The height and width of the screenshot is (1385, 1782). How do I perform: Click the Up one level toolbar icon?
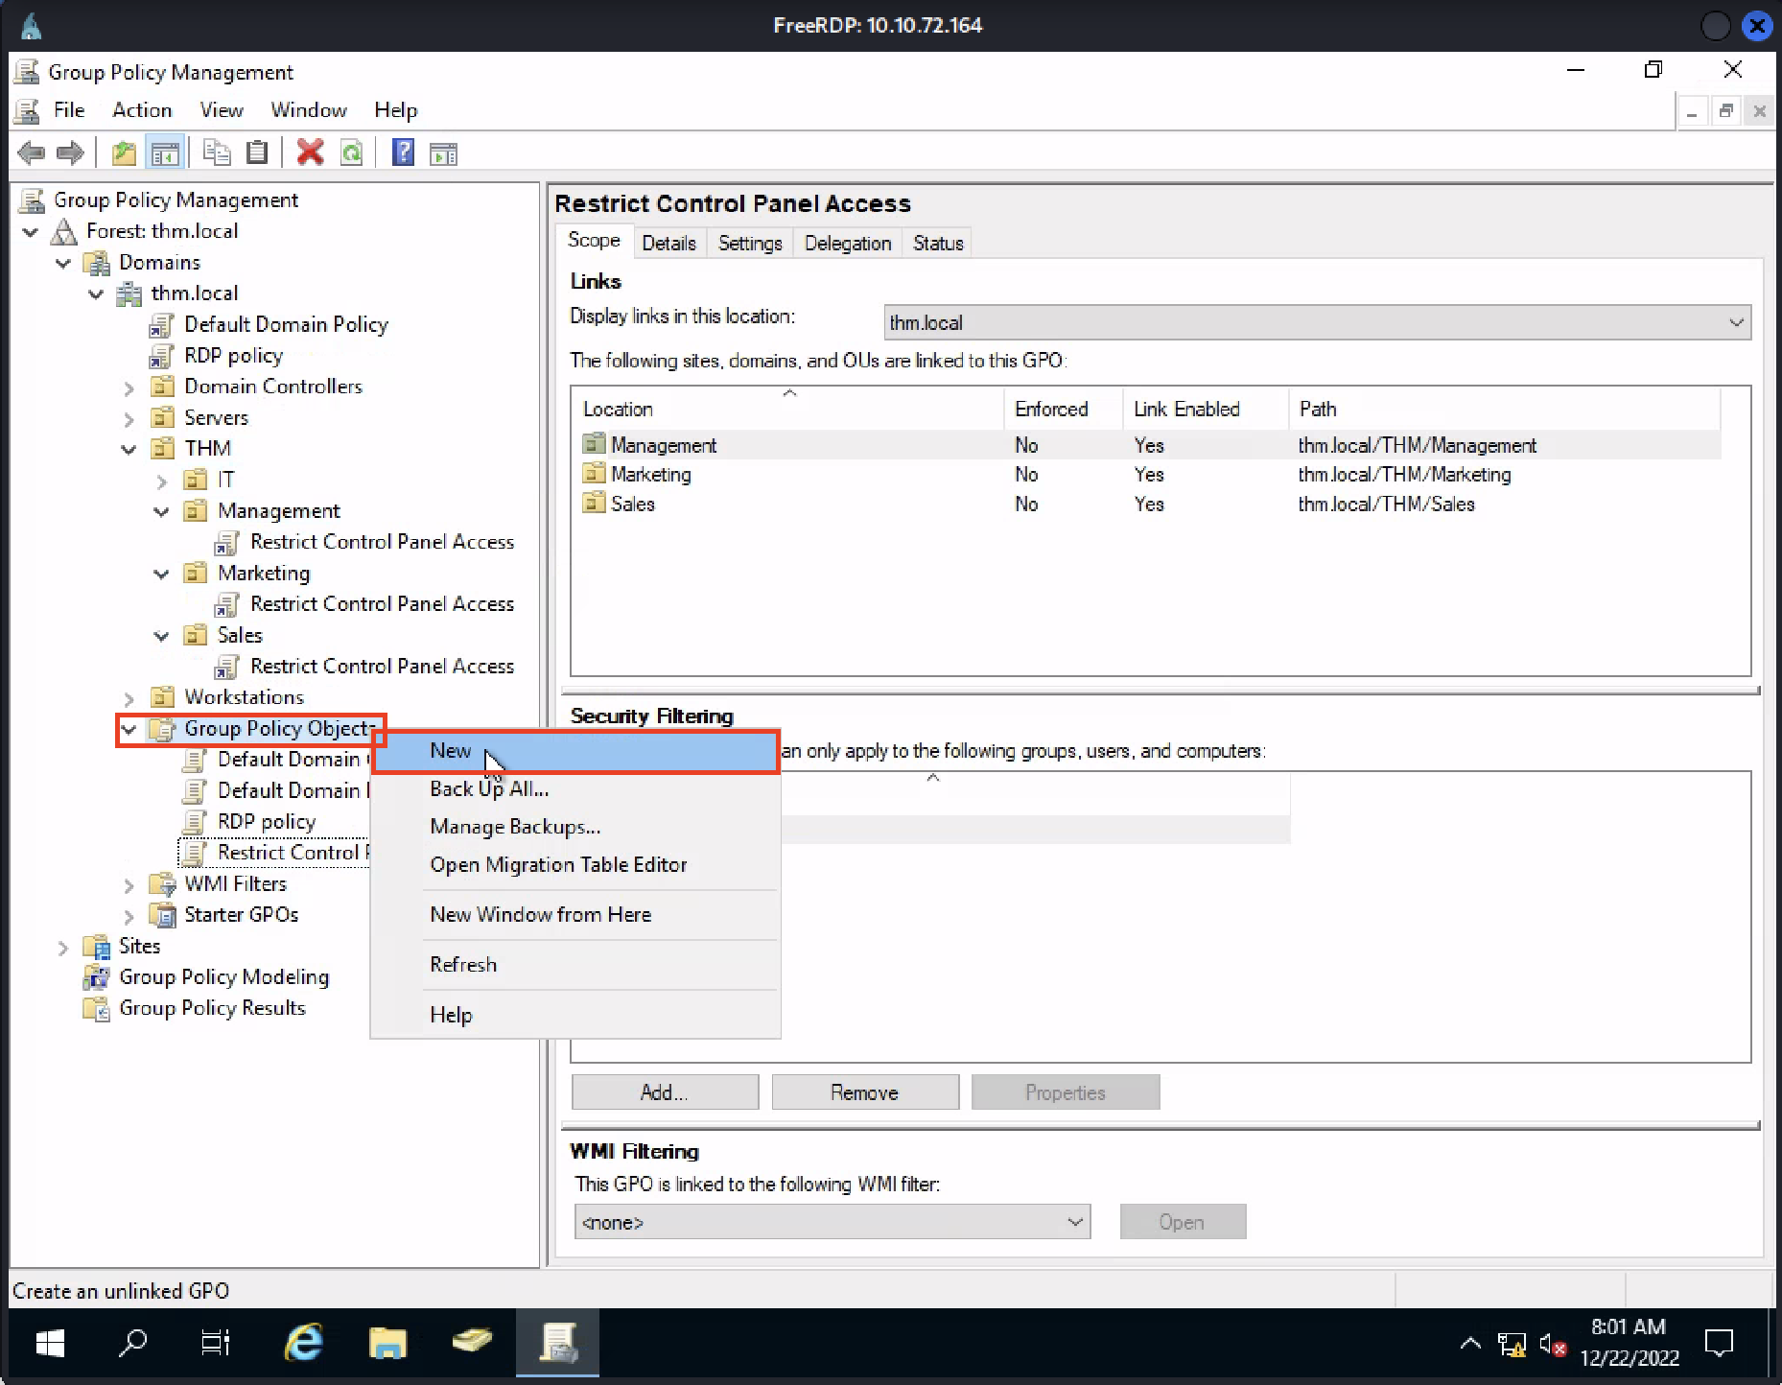coord(124,153)
